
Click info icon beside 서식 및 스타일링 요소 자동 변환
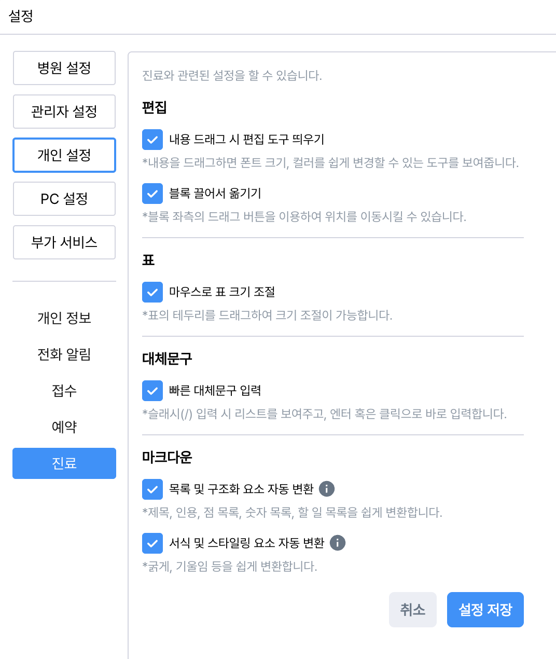click(x=338, y=543)
